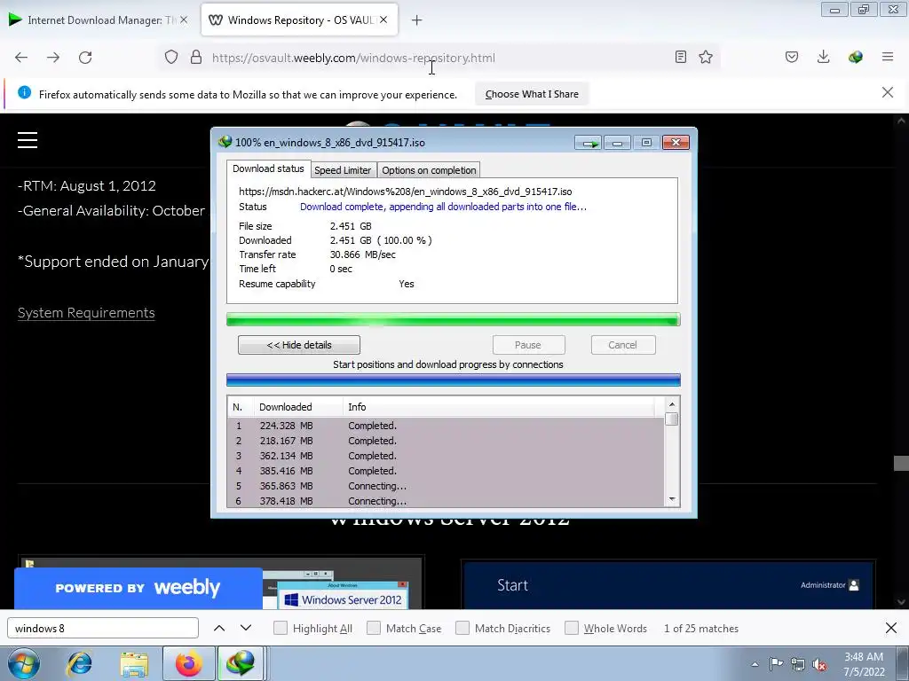Open the Firefox downloads panel arrow
This screenshot has height=681, width=909.
[x=823, y=57]
